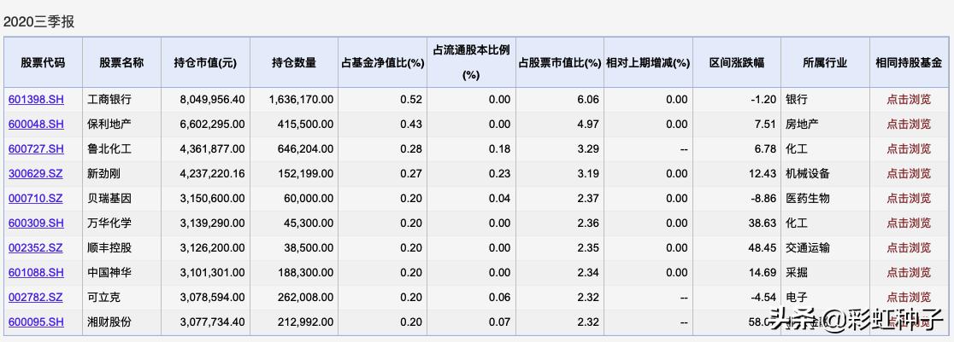Click holding quantity 646,204.00
The width and height of the screenshot is (954, 342).
(306, 149)
